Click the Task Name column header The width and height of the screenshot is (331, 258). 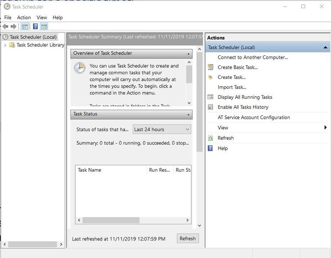click(111, 170)
